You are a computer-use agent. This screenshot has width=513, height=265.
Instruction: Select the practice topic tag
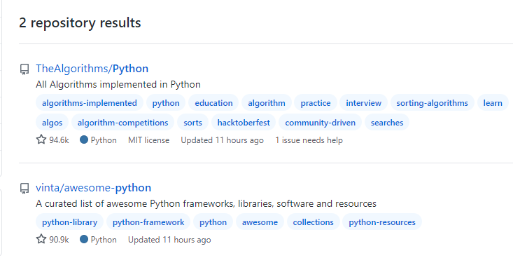click(316, 103)
